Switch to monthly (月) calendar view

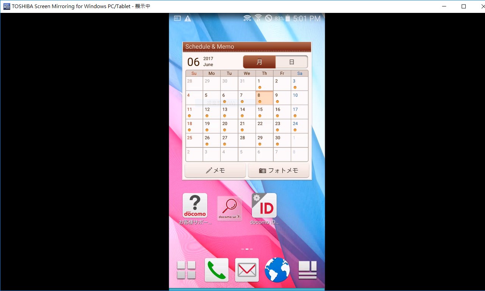[x=259, y=62]
